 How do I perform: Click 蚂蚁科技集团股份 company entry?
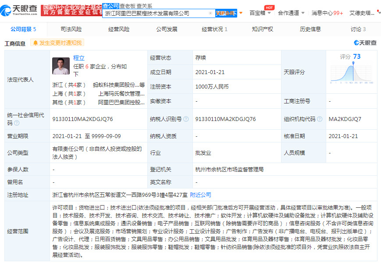(119, 85)
